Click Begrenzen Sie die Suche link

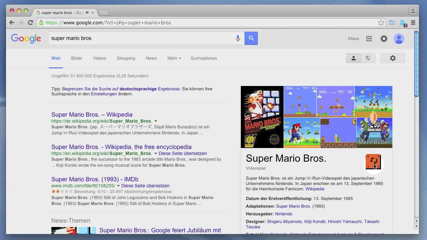[x=121, y=89]
